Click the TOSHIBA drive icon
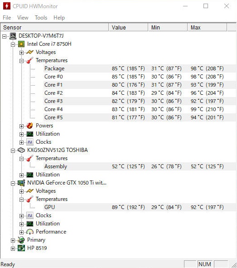Viewport: 237px width, 268px height. [x=21, y=150]
